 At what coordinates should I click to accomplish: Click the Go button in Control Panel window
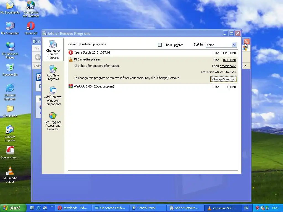[x=244, y=66]
